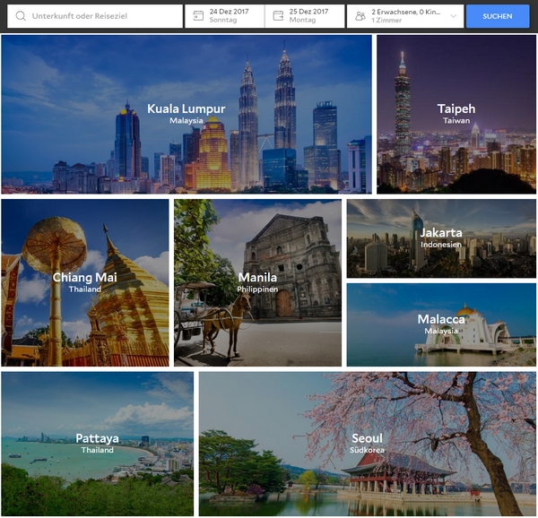Image resolution: width=538 pixels, height=518 pixels.
Task: Select the Taipei Taiwan tile
Action: coord(456,152)
